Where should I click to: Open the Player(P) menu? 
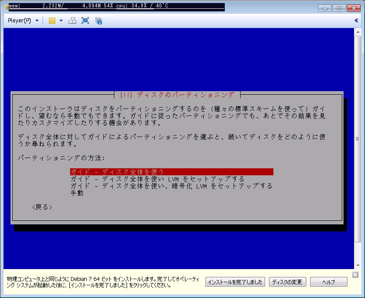19,21
